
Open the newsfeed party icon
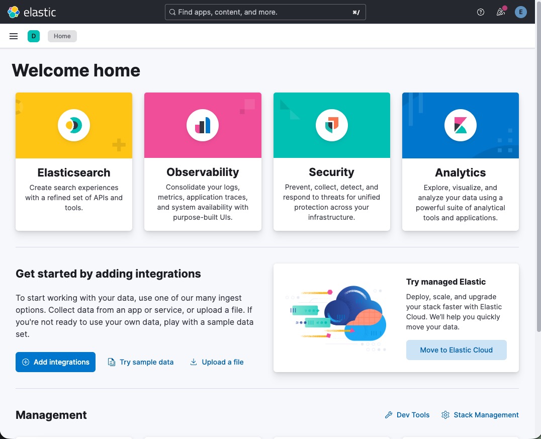tap(501, 12)
